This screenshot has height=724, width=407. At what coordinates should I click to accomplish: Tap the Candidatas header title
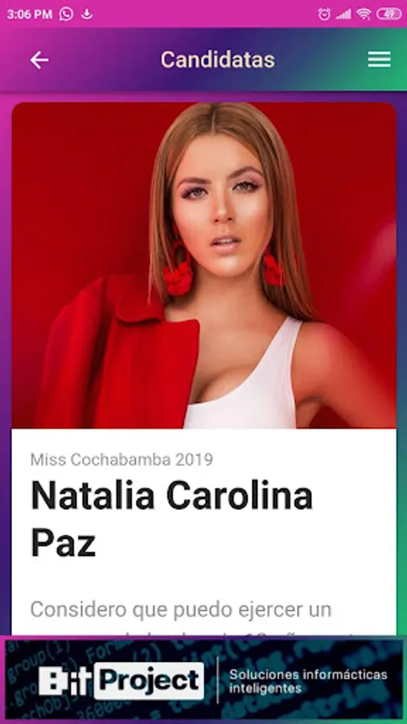[218, 60]
